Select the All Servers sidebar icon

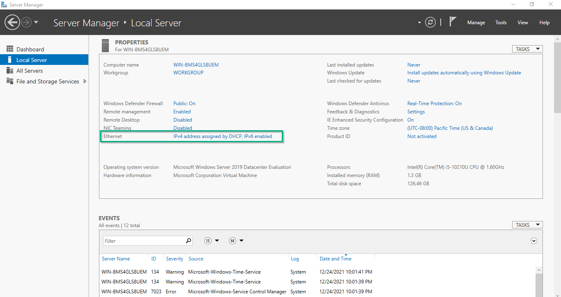pyautogui.click(x=10, y=71)
